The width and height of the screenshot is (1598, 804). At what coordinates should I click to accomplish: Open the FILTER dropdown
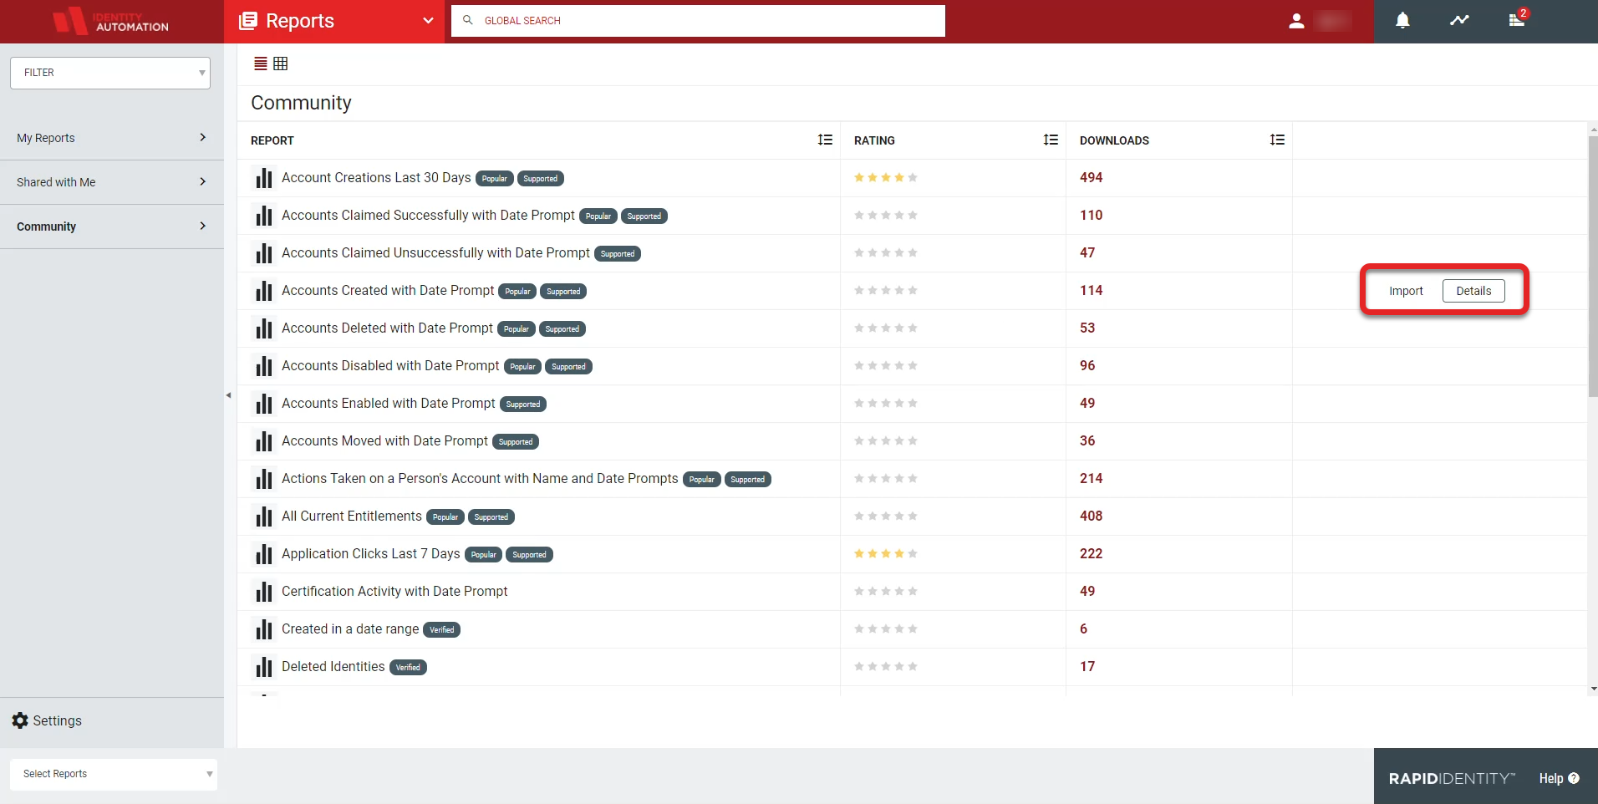[x=110, y=73]
